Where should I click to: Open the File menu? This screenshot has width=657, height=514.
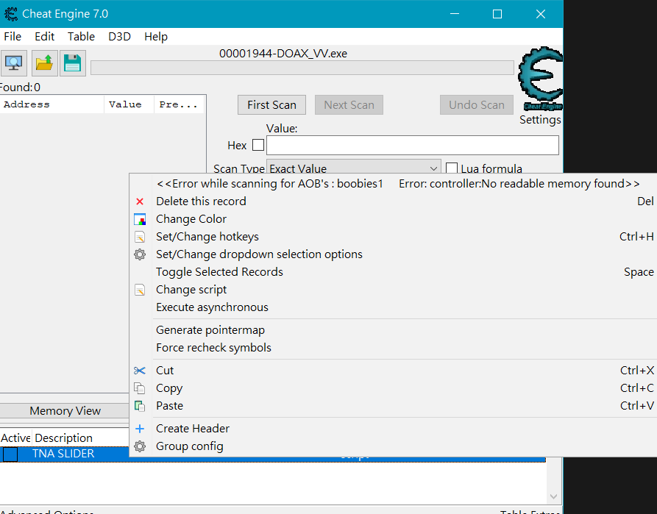pyautogui.click(x=13, y=37)
